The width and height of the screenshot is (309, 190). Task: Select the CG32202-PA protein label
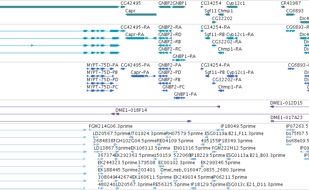click(x=227, y=80)
